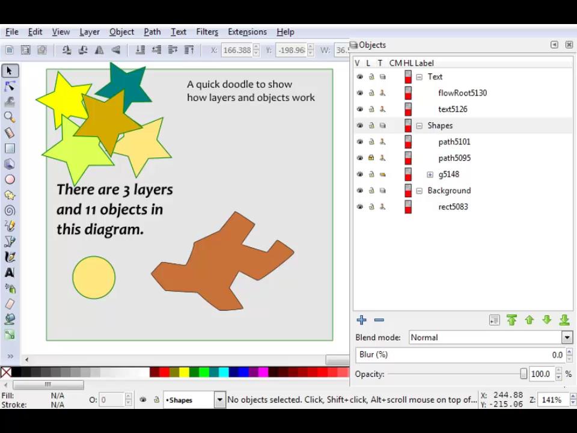Open the Path menu
Image resolution: width=577 pixels, height=433 pixels.
[x=152, y=31]
